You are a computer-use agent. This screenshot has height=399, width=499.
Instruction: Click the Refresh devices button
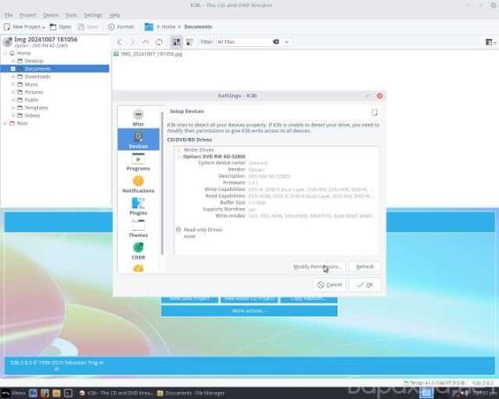(x=364, y=266)
